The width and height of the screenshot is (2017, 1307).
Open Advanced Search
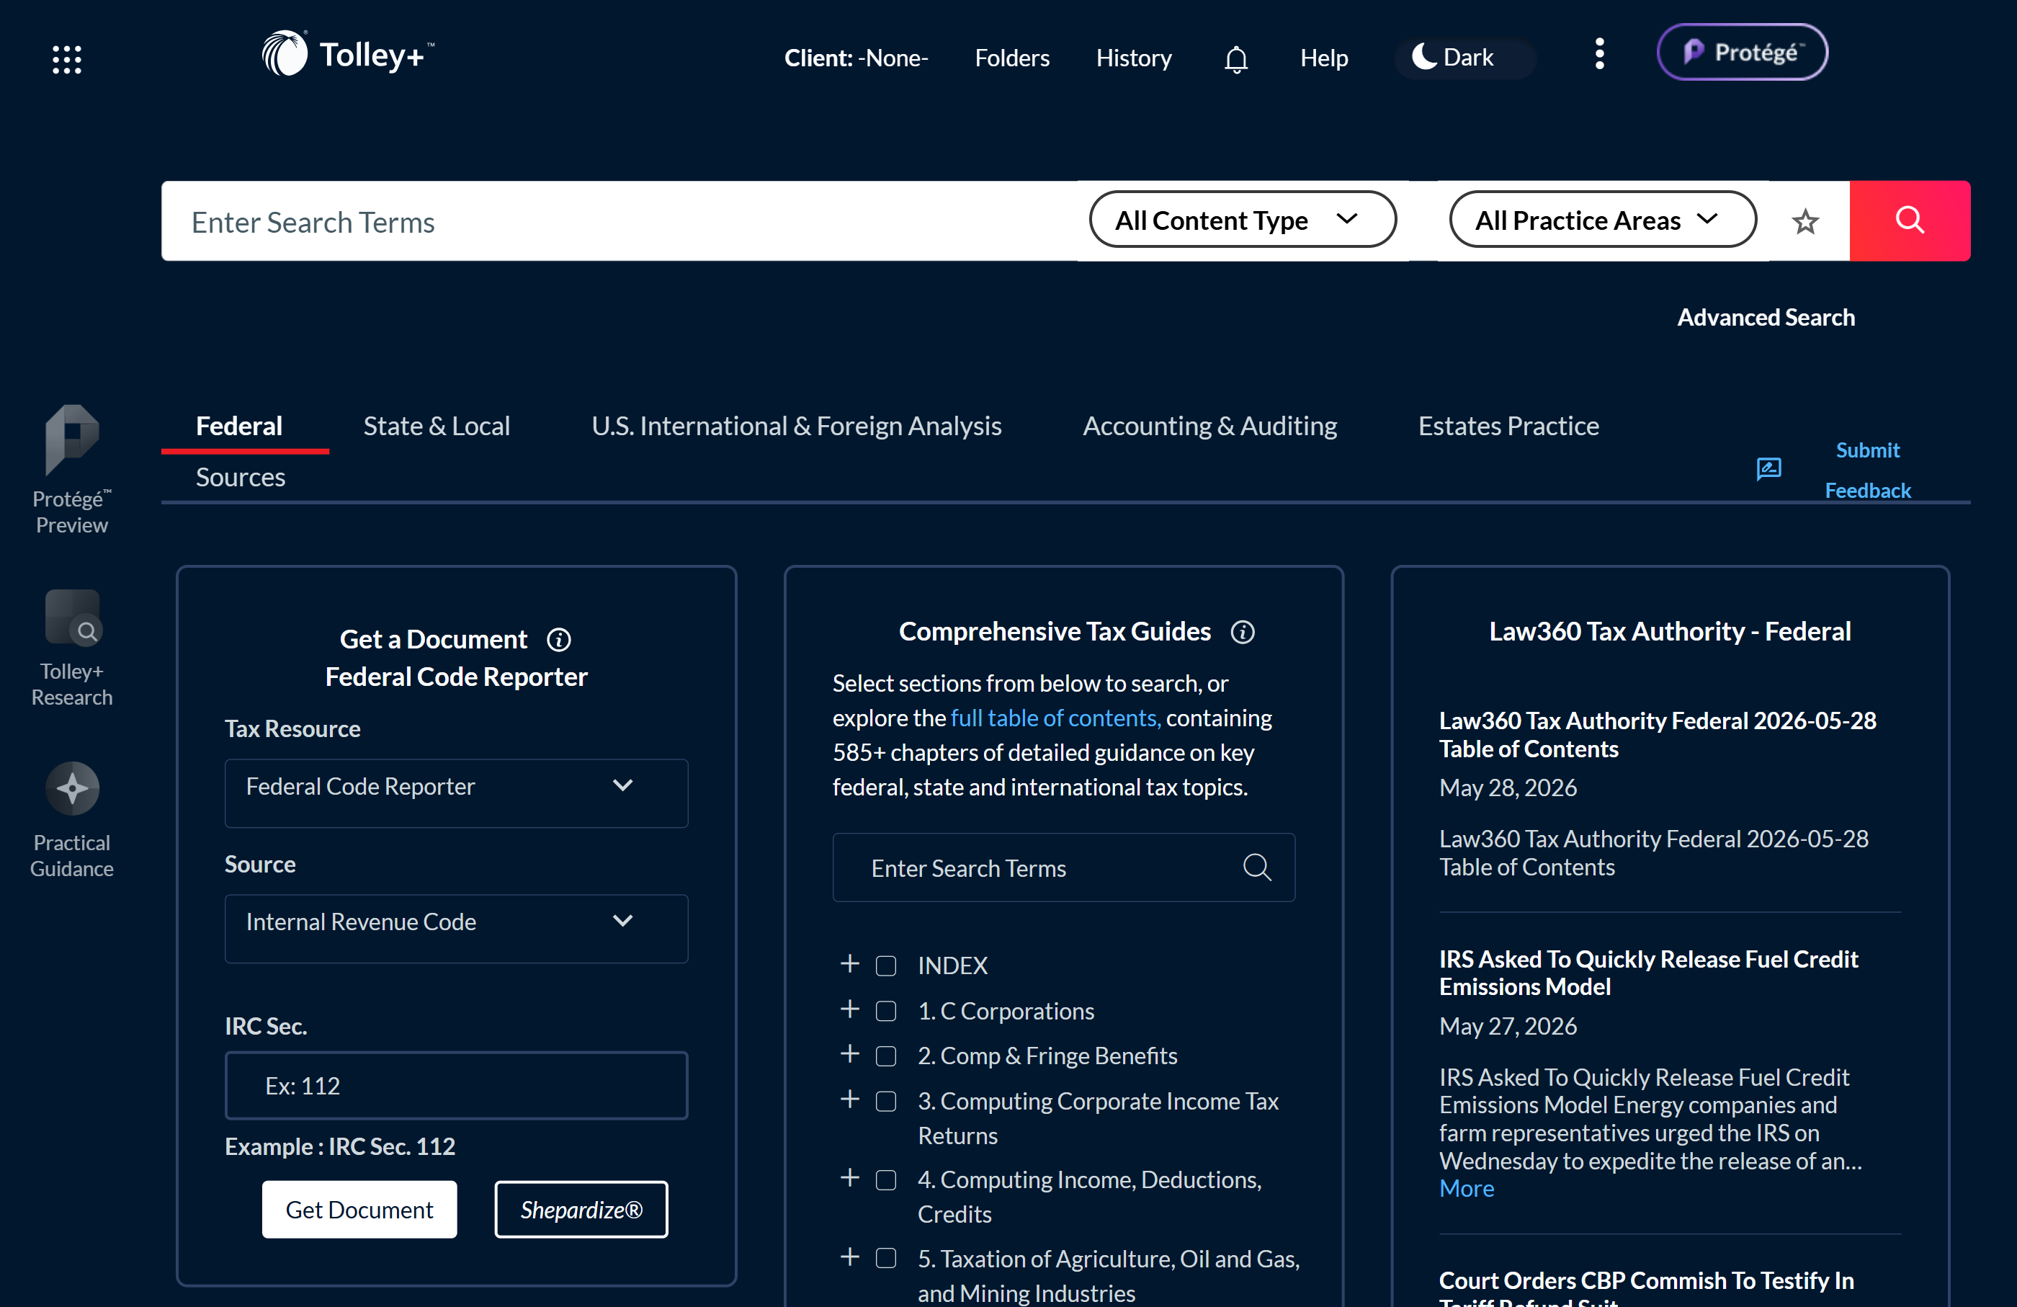(x=1766, y=317)
